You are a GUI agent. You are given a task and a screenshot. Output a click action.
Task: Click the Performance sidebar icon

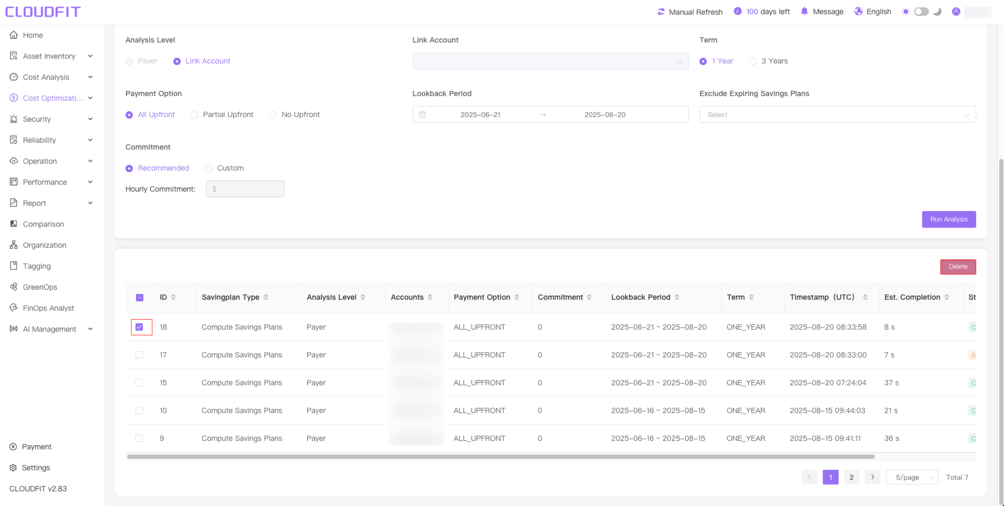point(14,182)
